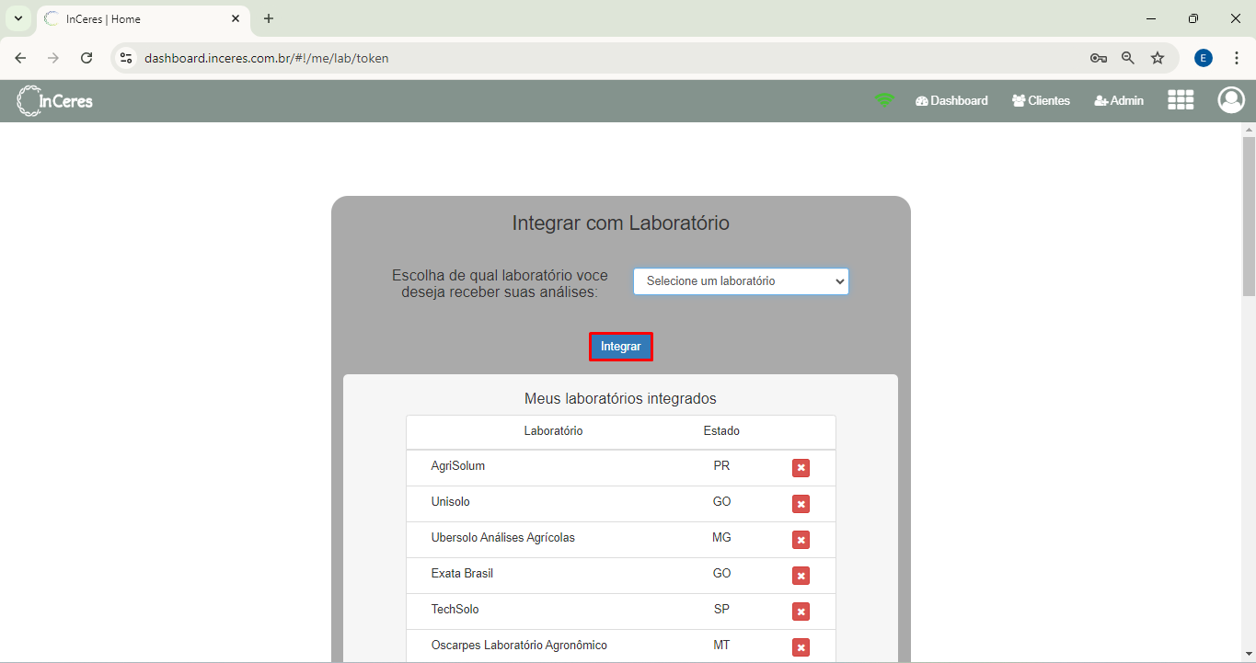This screenshot has height=663, width=1256.
Task: Go back using browser back arrow
Action: click(20, 58)
